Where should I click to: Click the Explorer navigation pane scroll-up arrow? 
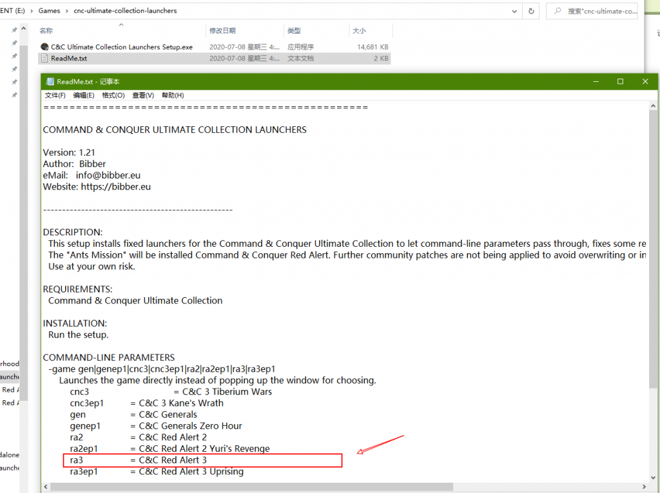click(24, 28)
